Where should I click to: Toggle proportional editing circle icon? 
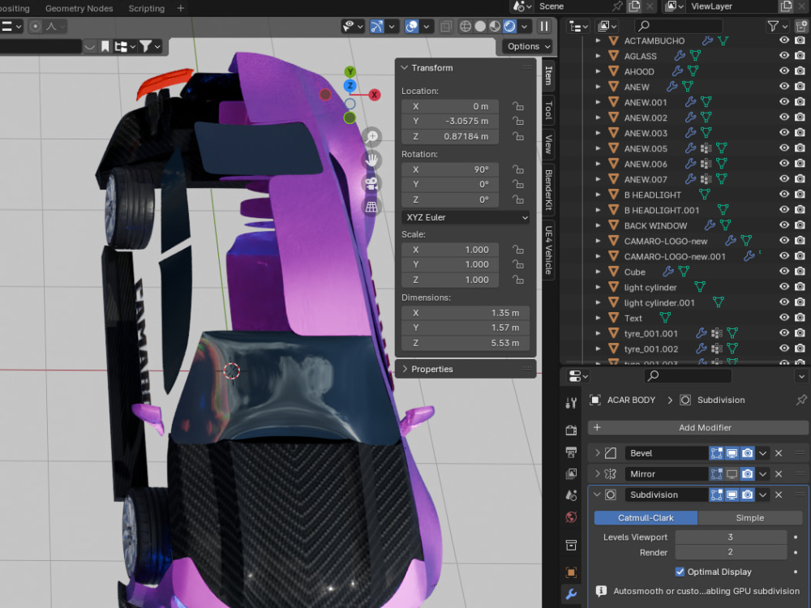click(x=35, y=27)
